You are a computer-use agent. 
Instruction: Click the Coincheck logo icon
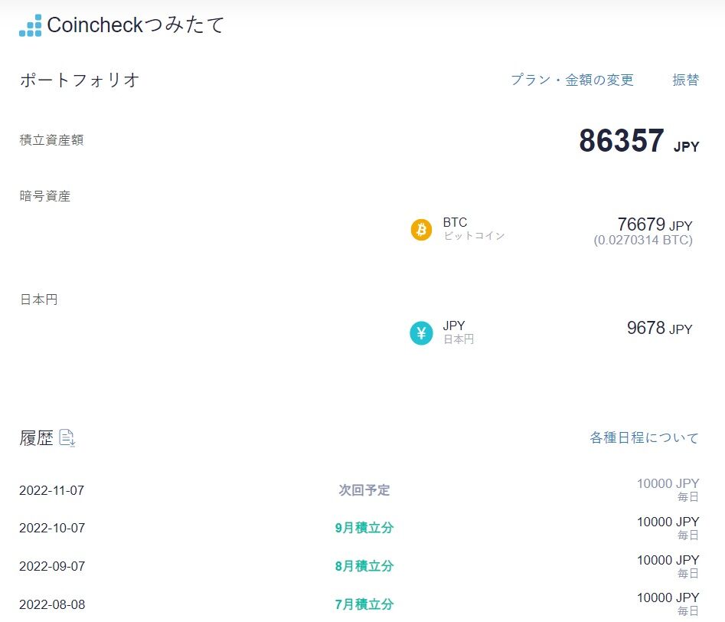[31, 25]
